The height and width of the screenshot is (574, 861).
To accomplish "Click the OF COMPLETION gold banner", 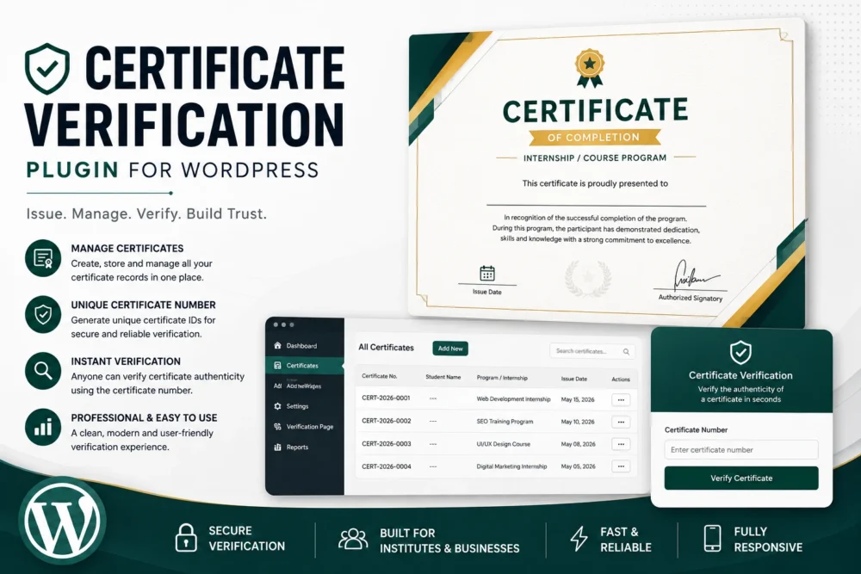I will [594, 137].
